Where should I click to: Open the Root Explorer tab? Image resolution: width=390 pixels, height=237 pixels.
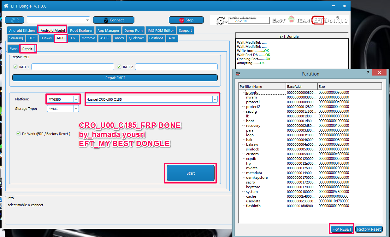tap(81, 31)
